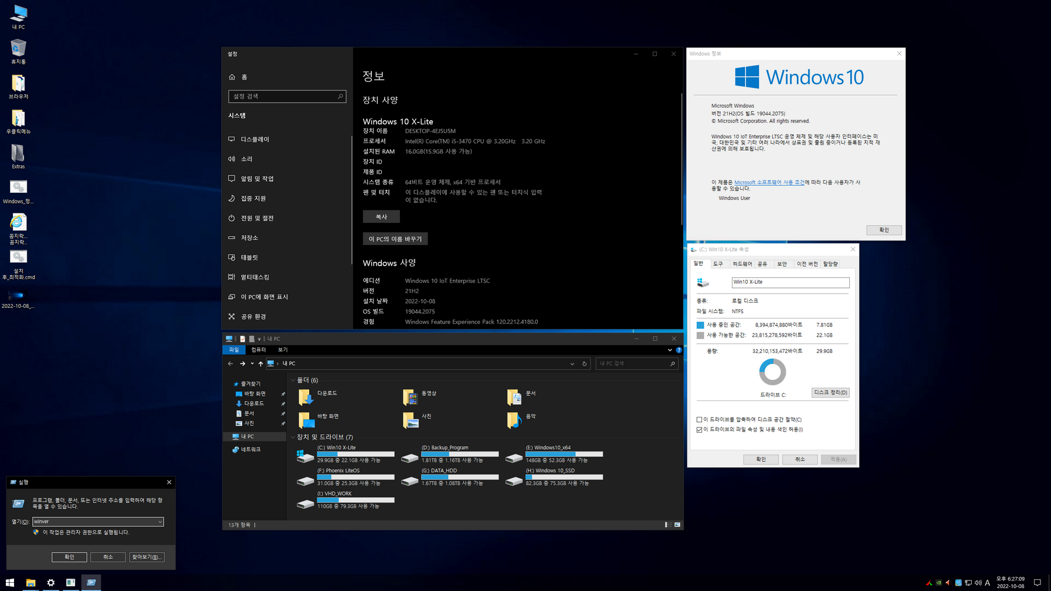Click the Explorer back arrow
The image size is (1051, 591).
click(x=230, y=364)
